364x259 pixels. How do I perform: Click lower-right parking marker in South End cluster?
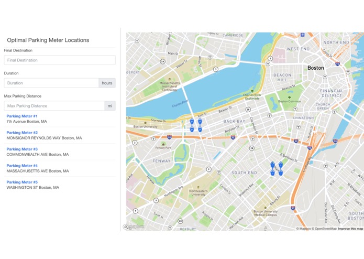(x=281, y=172)
